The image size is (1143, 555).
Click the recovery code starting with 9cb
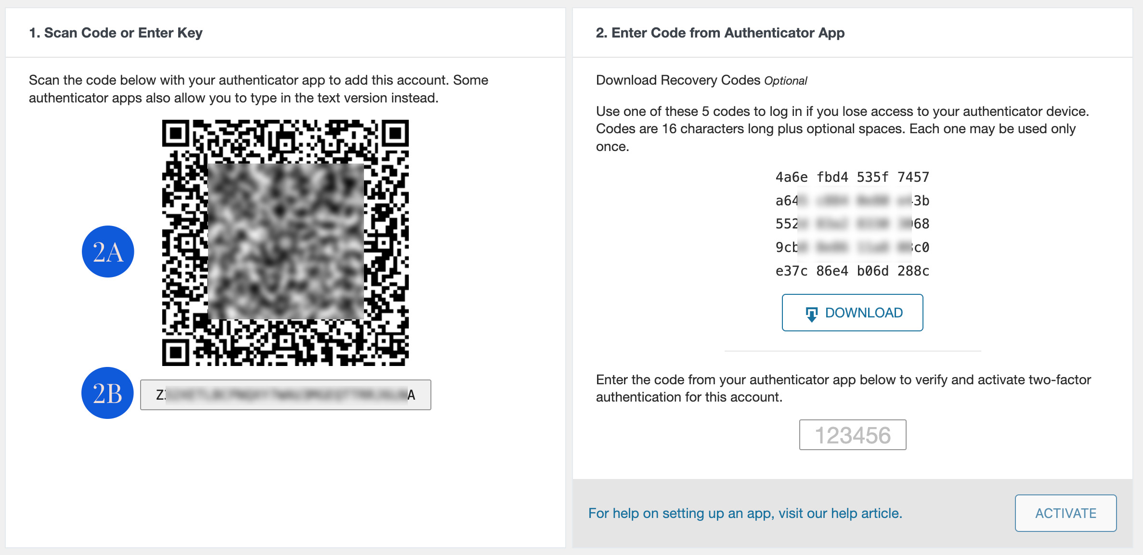(x=852, y=247)
